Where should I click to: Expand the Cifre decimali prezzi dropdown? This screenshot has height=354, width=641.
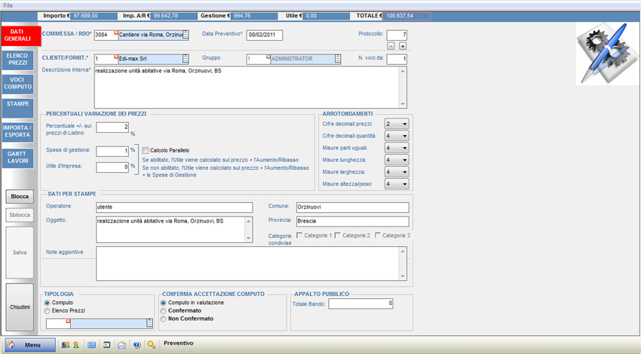point(396,125)
